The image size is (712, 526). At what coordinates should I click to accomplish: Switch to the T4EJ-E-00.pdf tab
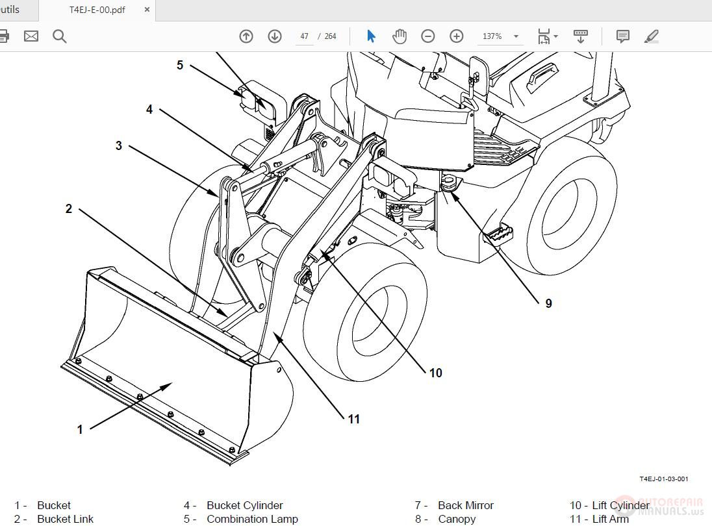click(97, 10)
